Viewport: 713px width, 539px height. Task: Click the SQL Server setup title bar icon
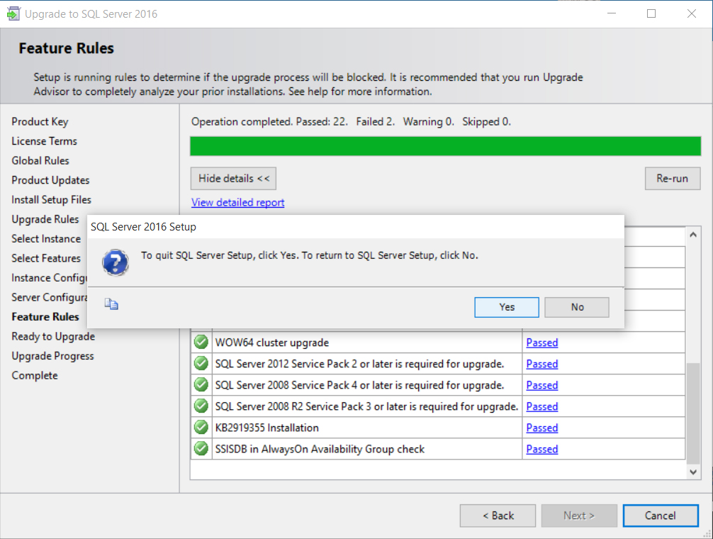(12, 13)
